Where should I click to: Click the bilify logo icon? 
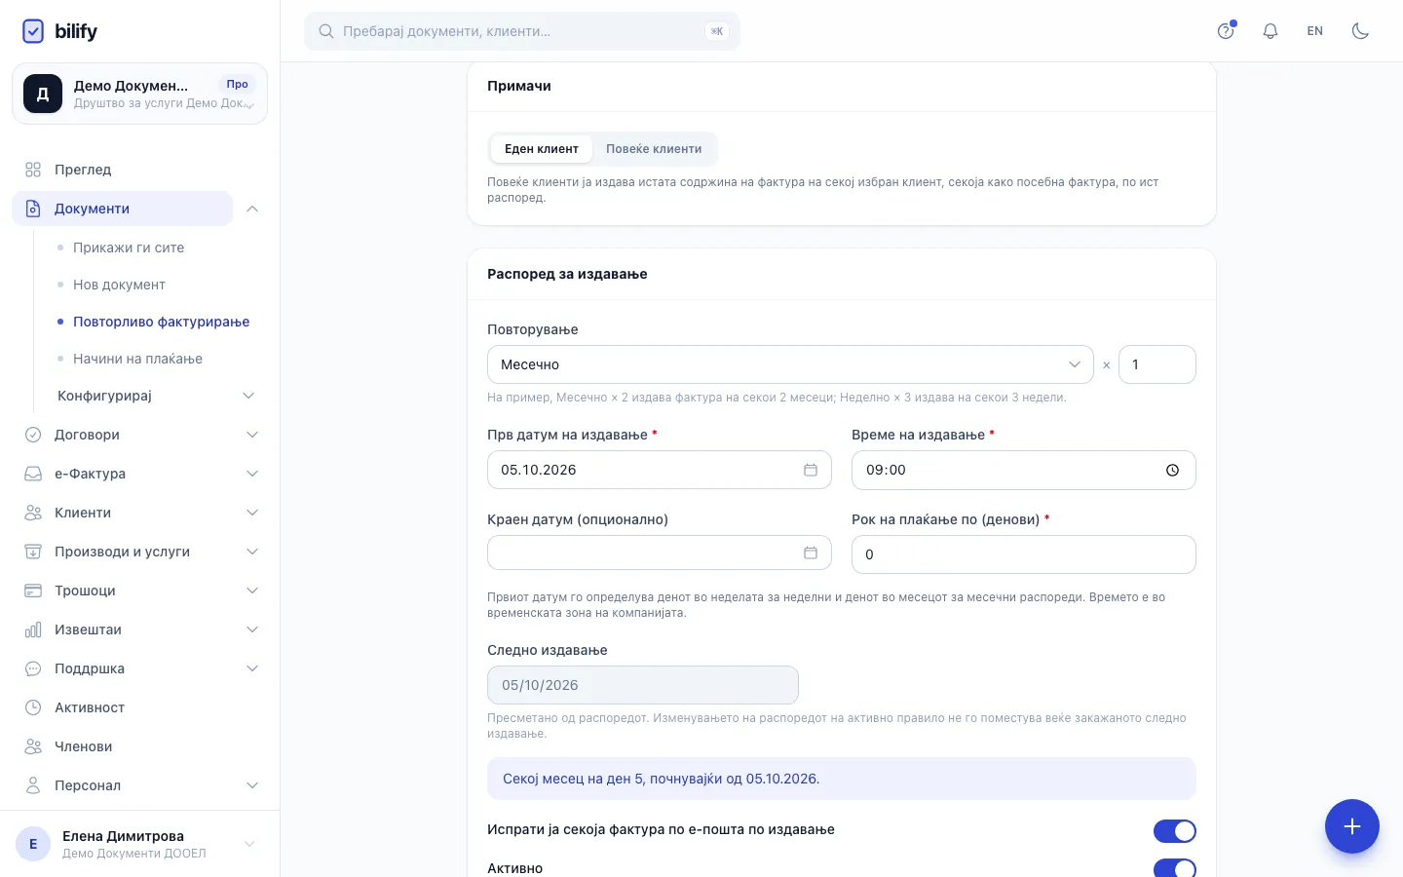pos(33,31)
